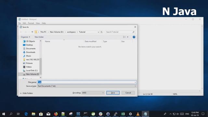Expand the File name history dropdown arrow
The image size is (208, 117).
[135, 82]
